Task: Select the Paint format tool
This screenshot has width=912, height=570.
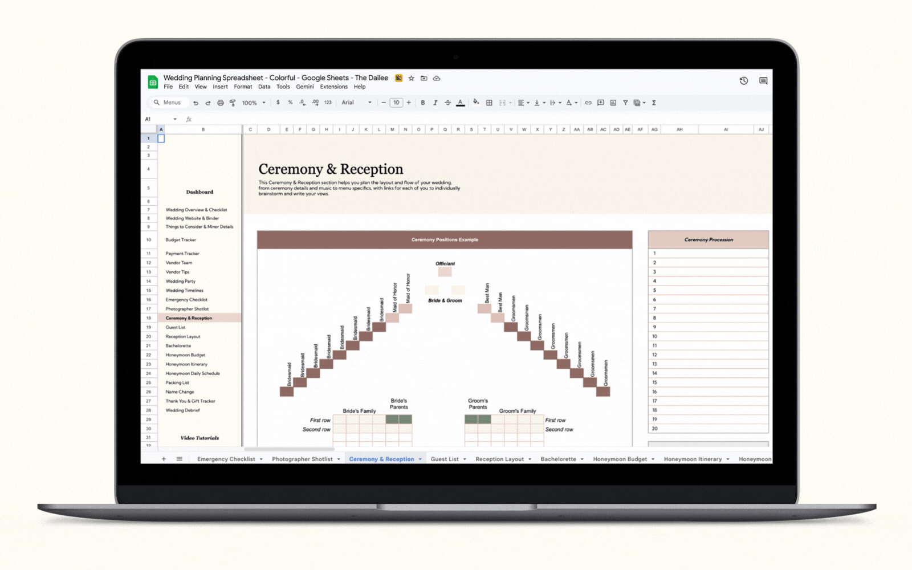Action: click(233, 103)
